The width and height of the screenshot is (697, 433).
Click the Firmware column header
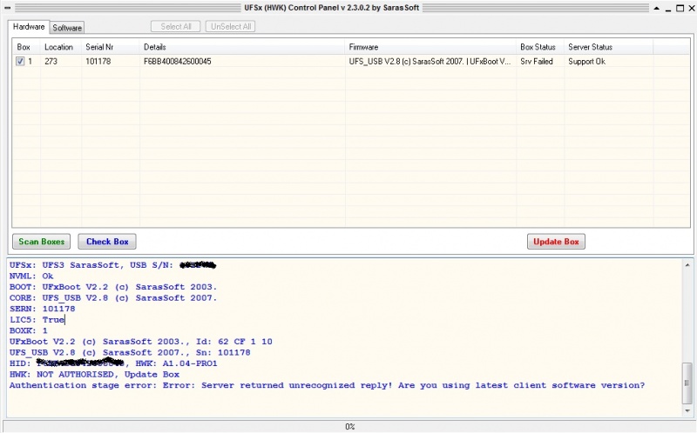[x=430, y=47]
